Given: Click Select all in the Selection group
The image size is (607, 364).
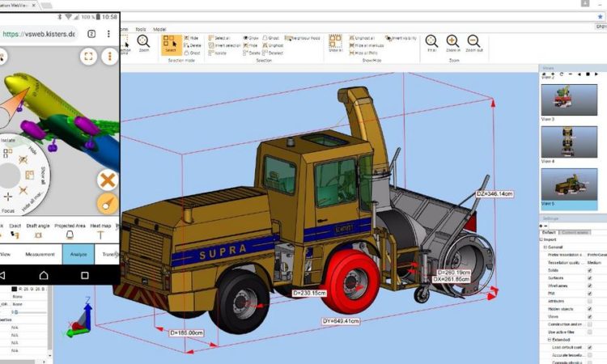Looking at the screenshot, I should 219,38.
